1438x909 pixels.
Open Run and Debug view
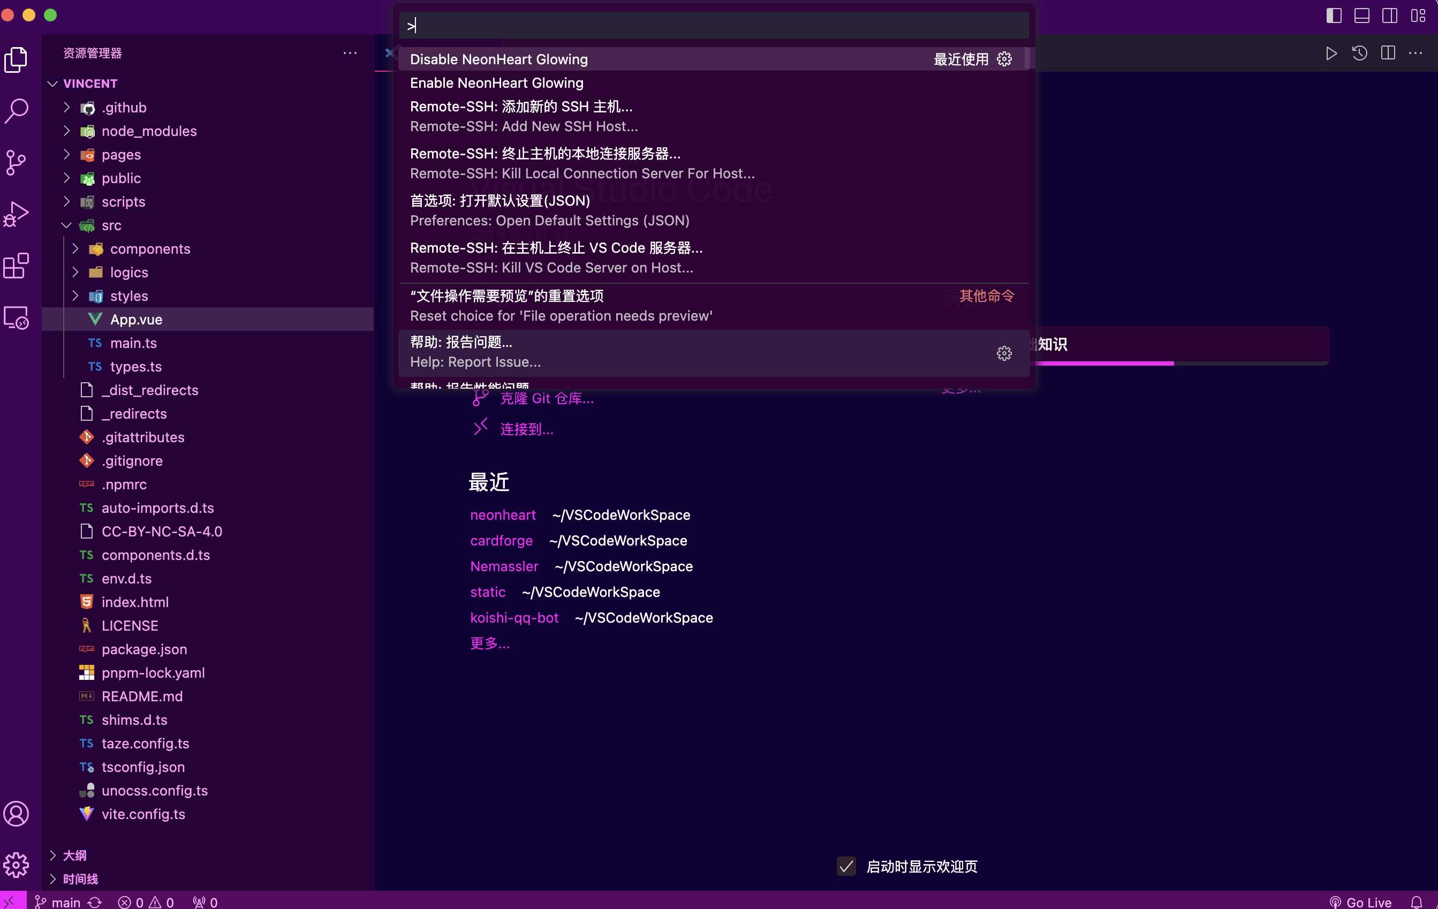[x=16, y=214]
